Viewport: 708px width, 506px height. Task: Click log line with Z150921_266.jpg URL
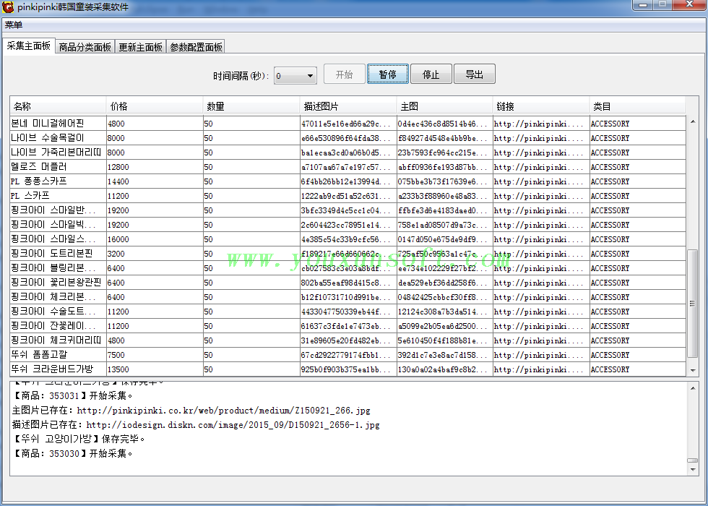(191, 411)
